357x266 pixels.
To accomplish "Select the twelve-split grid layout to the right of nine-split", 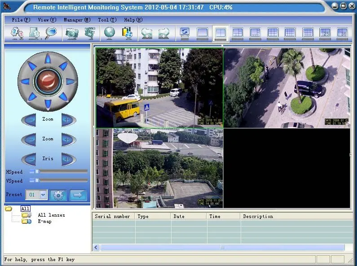I will (290, 34).
